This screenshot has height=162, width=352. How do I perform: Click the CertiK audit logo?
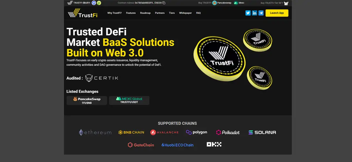coord(101,78)
